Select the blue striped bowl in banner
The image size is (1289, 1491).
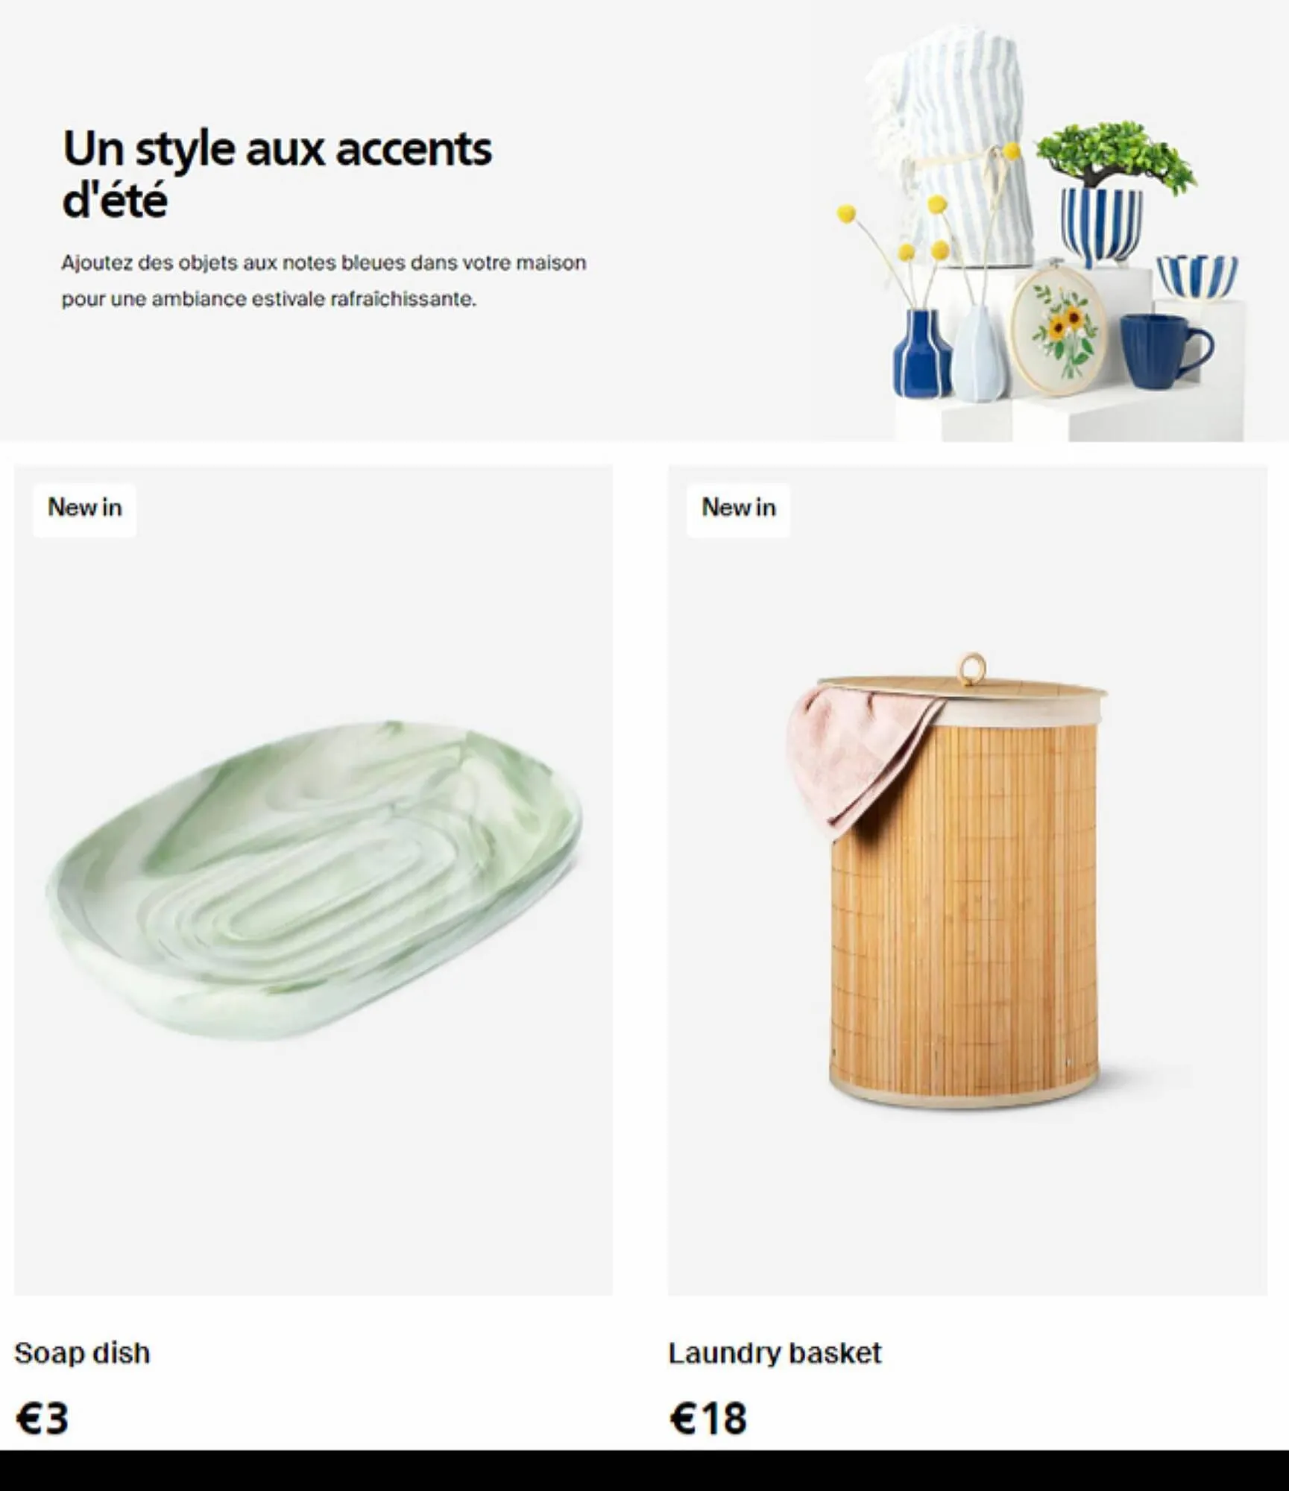[1197, 275]
